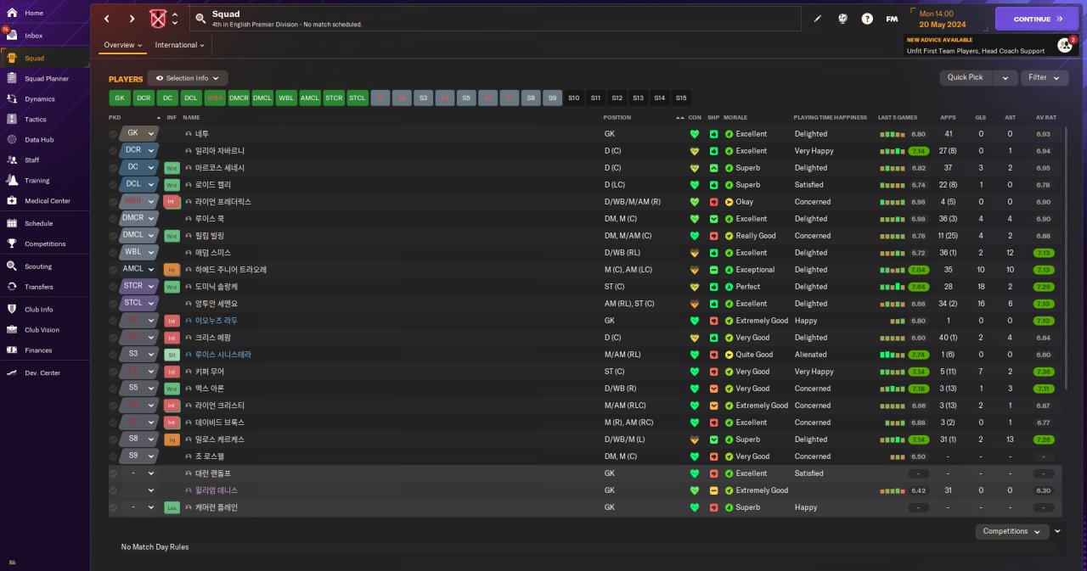The image size is (1087, 571).
Task: Select the AMCL position chip in the selection bar
Action: click(x=310, y=98)
